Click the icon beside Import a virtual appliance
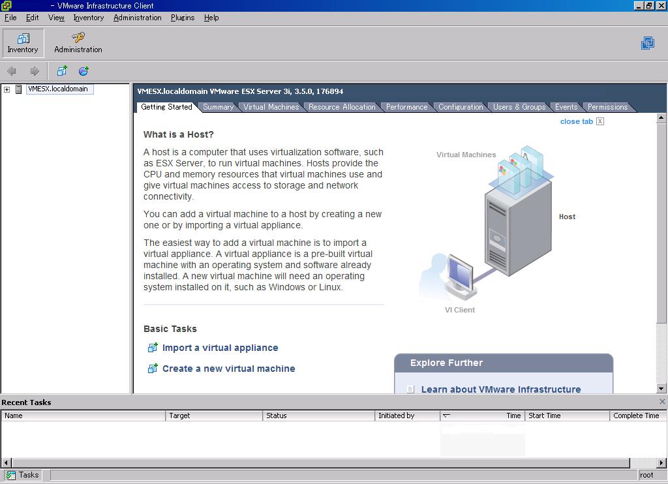 pos(153,348)
